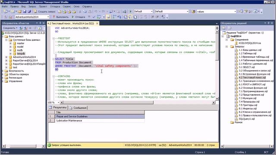
Task: Open the Сервис menu
Action: pyautogui.click(x=66, y=6)
